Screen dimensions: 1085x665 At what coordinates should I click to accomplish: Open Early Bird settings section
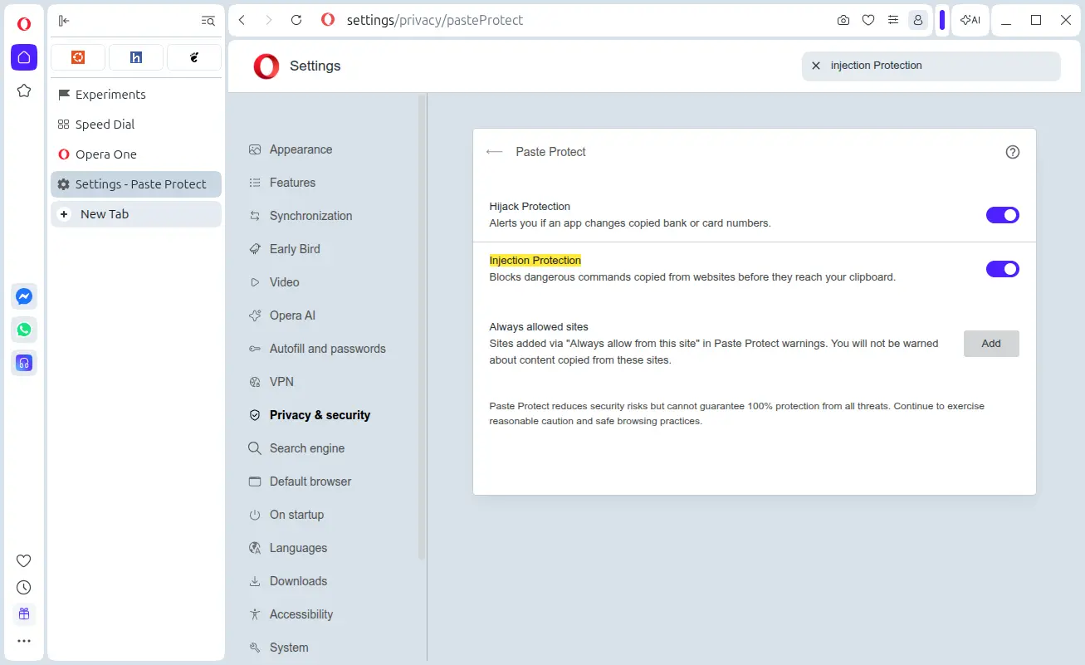pos(284,249)
